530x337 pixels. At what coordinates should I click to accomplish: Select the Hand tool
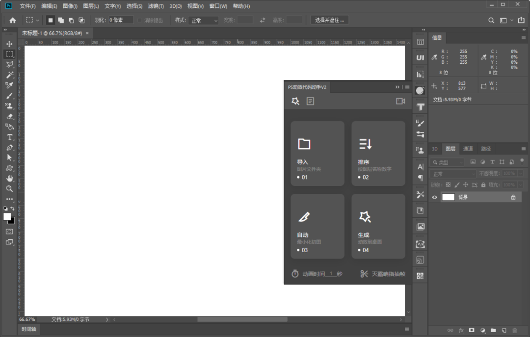(x=9, y=178)
